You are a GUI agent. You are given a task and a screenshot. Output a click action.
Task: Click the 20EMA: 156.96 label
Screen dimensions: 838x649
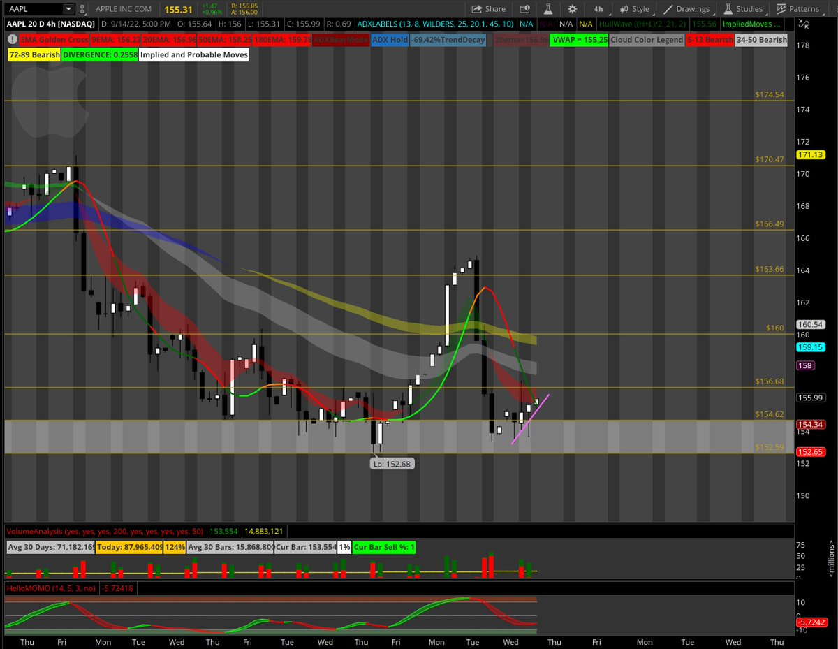click(170, 40)
